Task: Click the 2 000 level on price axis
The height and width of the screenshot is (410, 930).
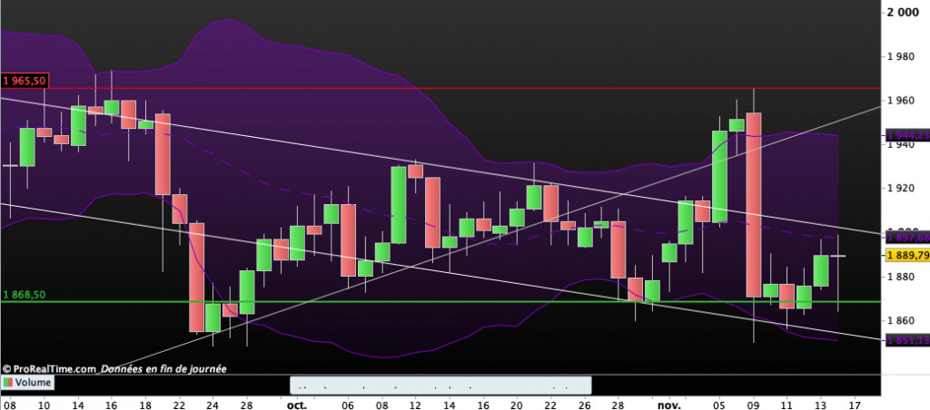Action: click(905, 13)
